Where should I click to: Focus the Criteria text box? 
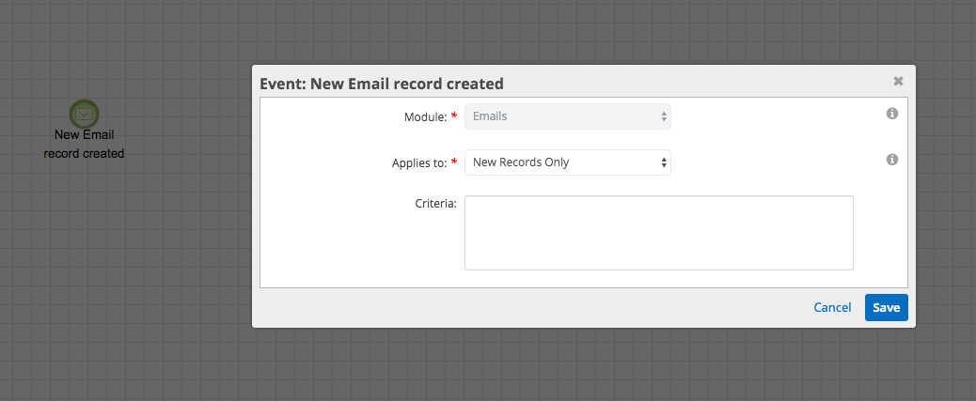pyautogui.click(x=658, y=233)
